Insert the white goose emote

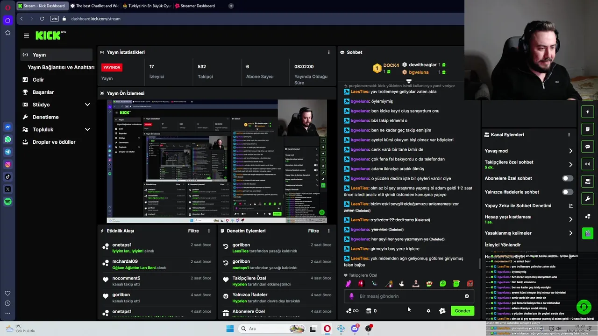(402, 283)
